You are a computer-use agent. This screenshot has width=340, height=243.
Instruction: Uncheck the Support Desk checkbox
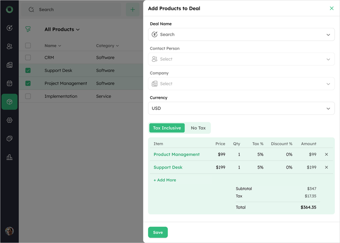[x=28, y=70]
